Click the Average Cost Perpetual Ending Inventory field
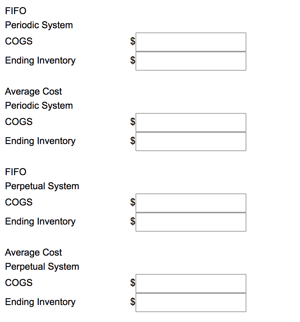300x322 pixels. pyautogui.click(x=191, y=302)
